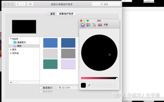Click the 单色 color wheel icon
This screenshot has width=164, height=102.
(x=15, y=46)
